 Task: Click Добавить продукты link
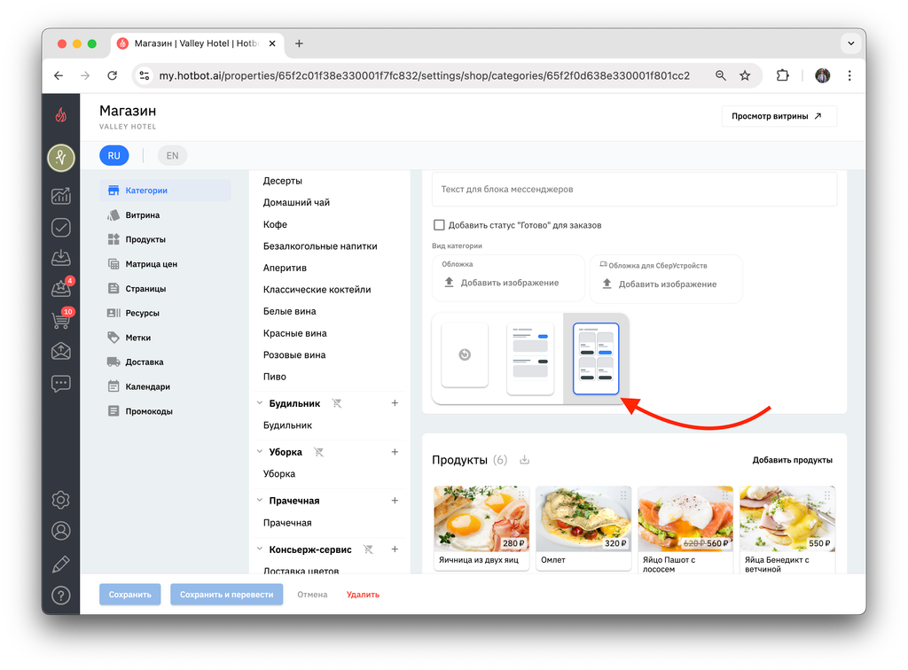[x=792, y=461]
